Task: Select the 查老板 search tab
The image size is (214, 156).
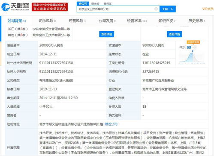Action: pyautogui.click(x=95, y=4)
